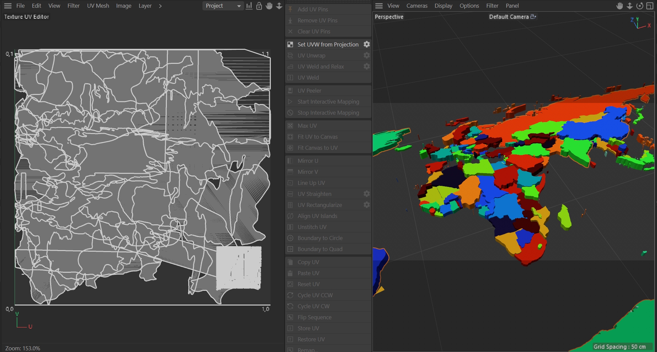Click the Default Camera icon in viewport
The image size is (657, 352).
click(533, 16)
